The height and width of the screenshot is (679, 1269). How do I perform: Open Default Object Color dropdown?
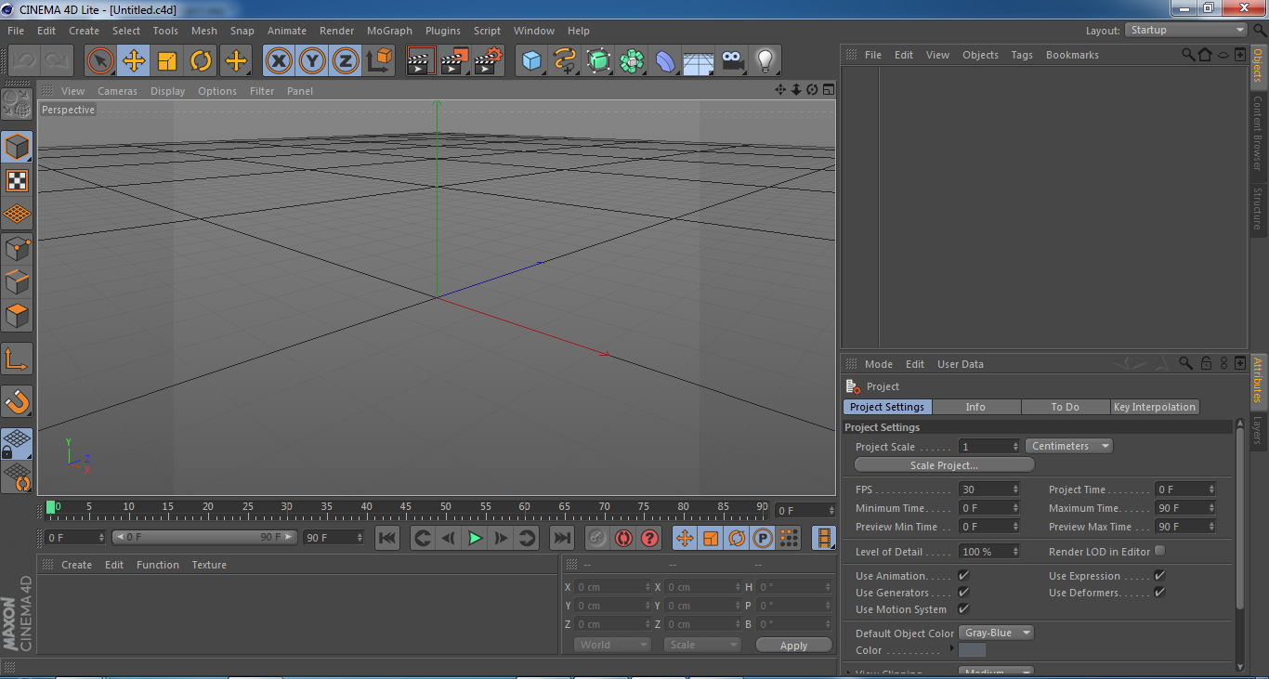tap(996, 633)
